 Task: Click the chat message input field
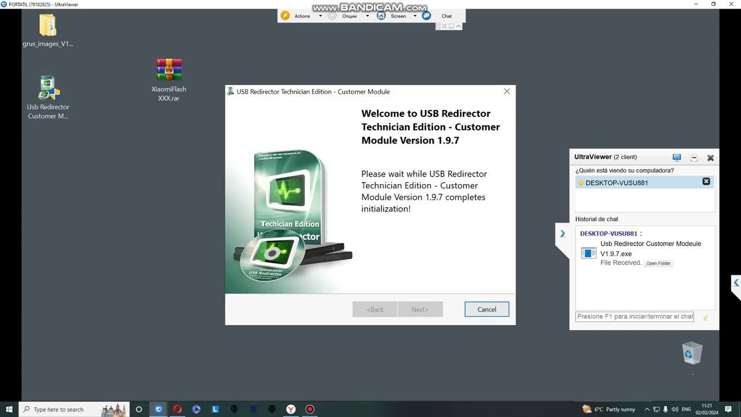point(635,317)
